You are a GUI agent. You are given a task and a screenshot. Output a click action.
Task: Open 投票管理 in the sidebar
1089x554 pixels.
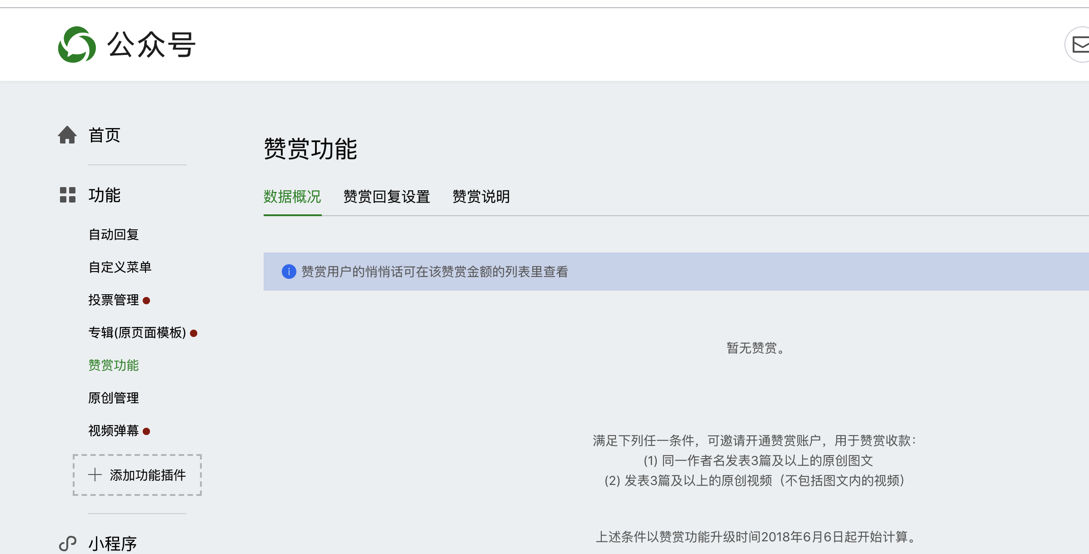click(114, 300)
